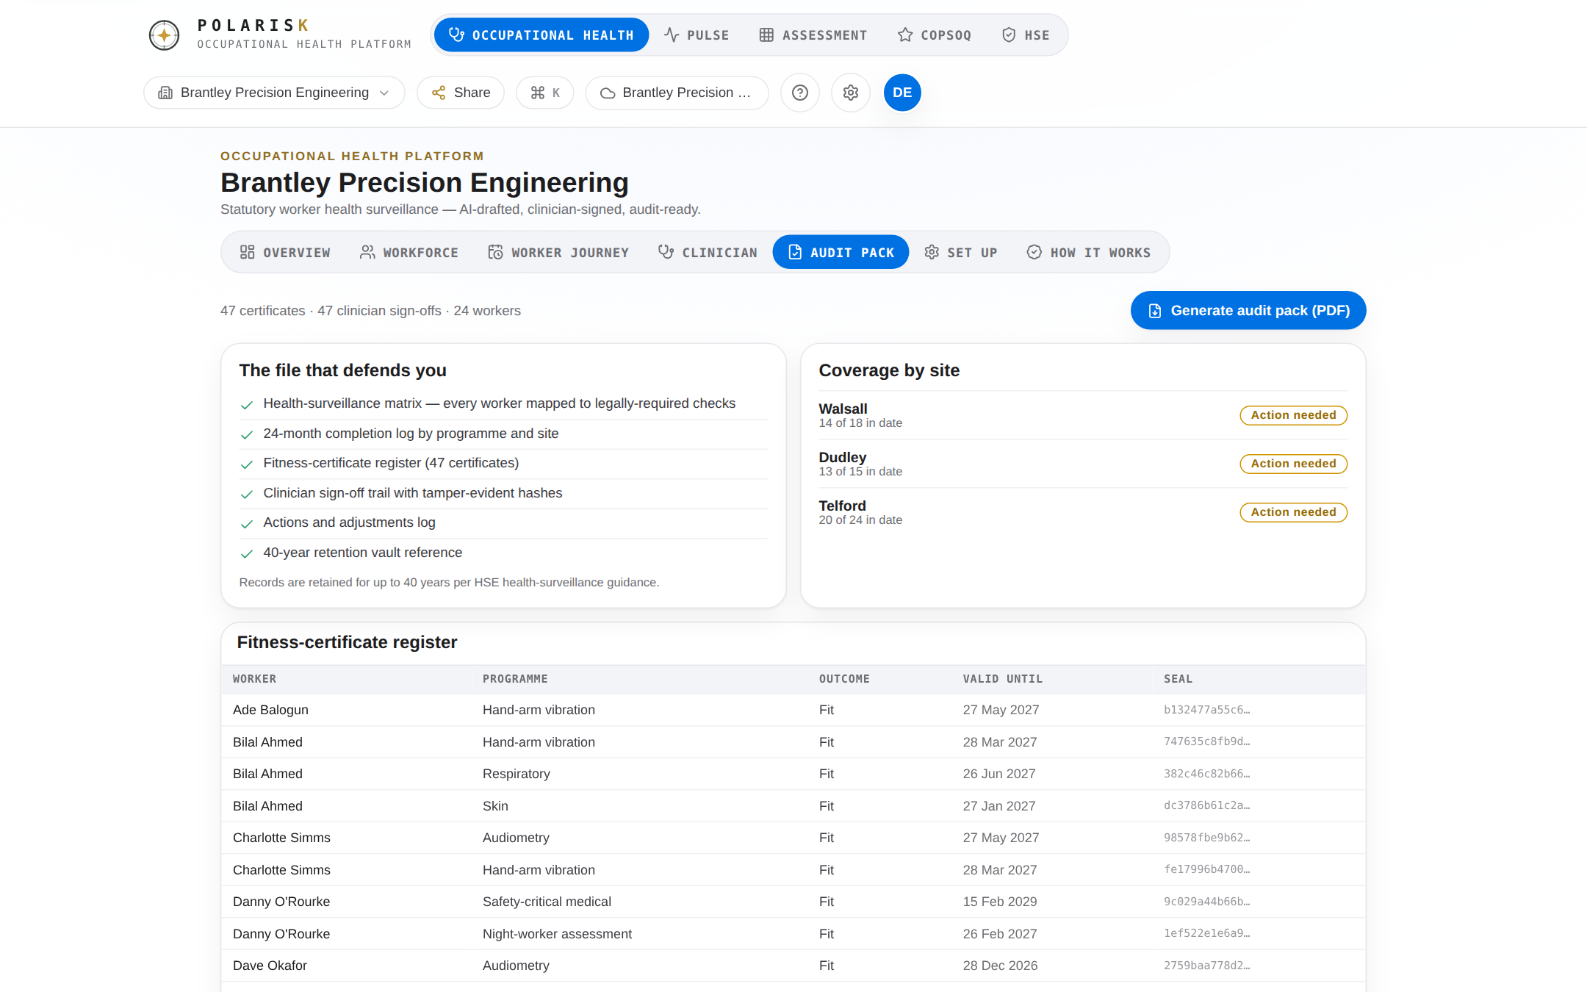Select the Ade Balogun row name
1587x992 pixels.
pos(270,710)
